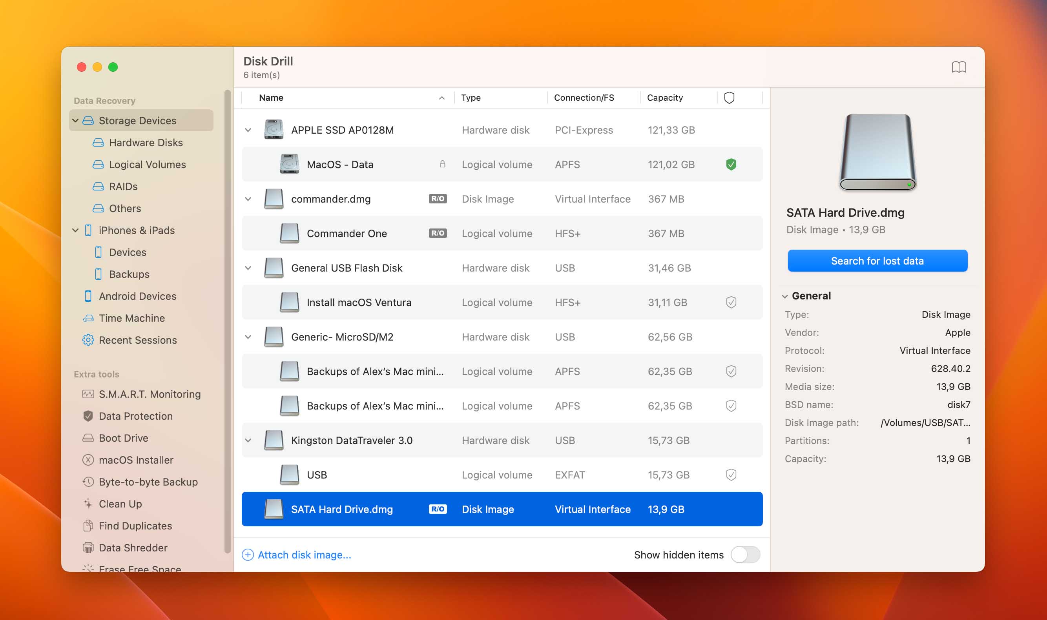Click the Disk Image path value
This screenshot has height=620, width=1047.
pos(925,423)
